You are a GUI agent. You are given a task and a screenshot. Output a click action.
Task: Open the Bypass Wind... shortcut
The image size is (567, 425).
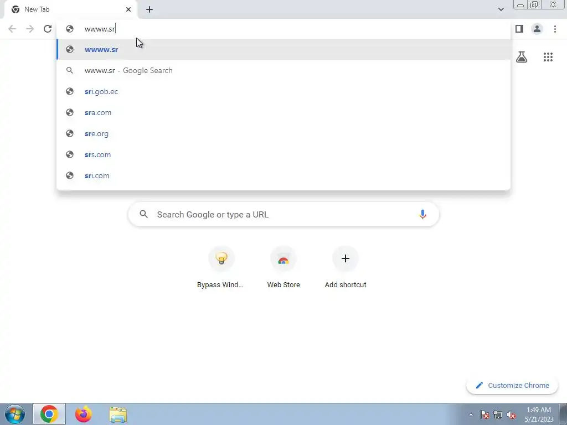[220, 267]
